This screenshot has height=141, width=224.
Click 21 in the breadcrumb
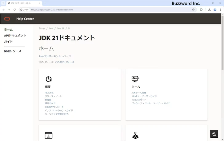click(x=69, y=29)
